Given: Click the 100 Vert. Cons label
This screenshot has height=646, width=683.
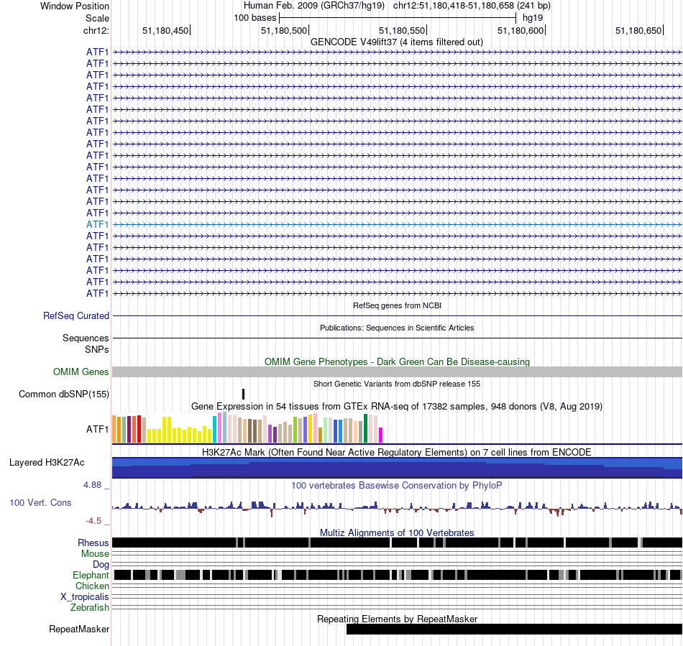Looking at the screenshot, I should point(40,502).
